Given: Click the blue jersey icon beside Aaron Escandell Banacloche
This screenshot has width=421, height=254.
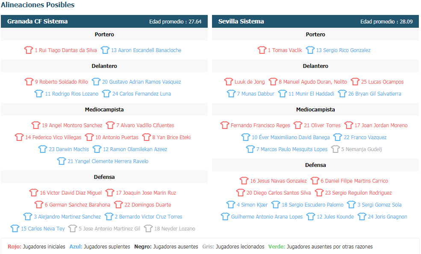Looking at the screenshot, I should point(105,50).
